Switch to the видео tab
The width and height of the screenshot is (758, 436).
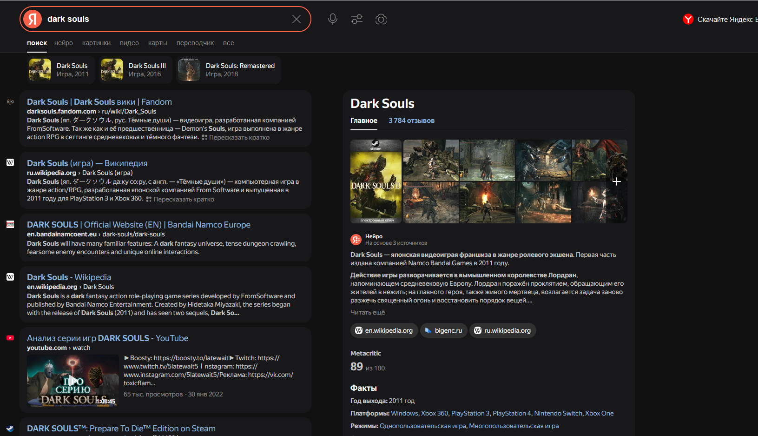coord(129,43)
